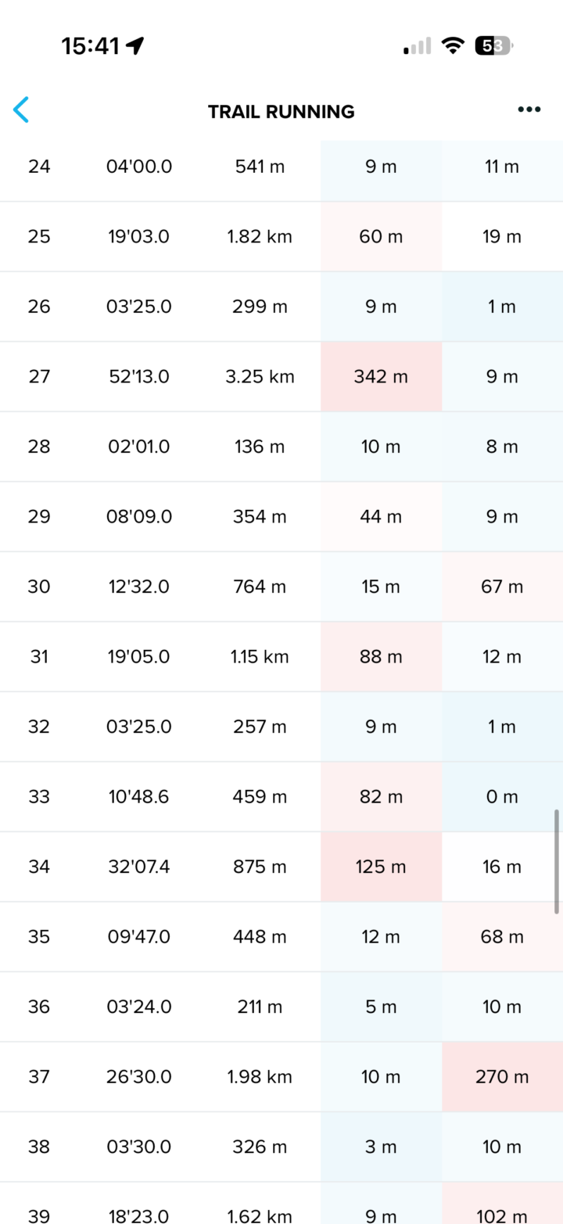
Task: Tap the cellular signal bars icon
Action: (x=418, y=47)
